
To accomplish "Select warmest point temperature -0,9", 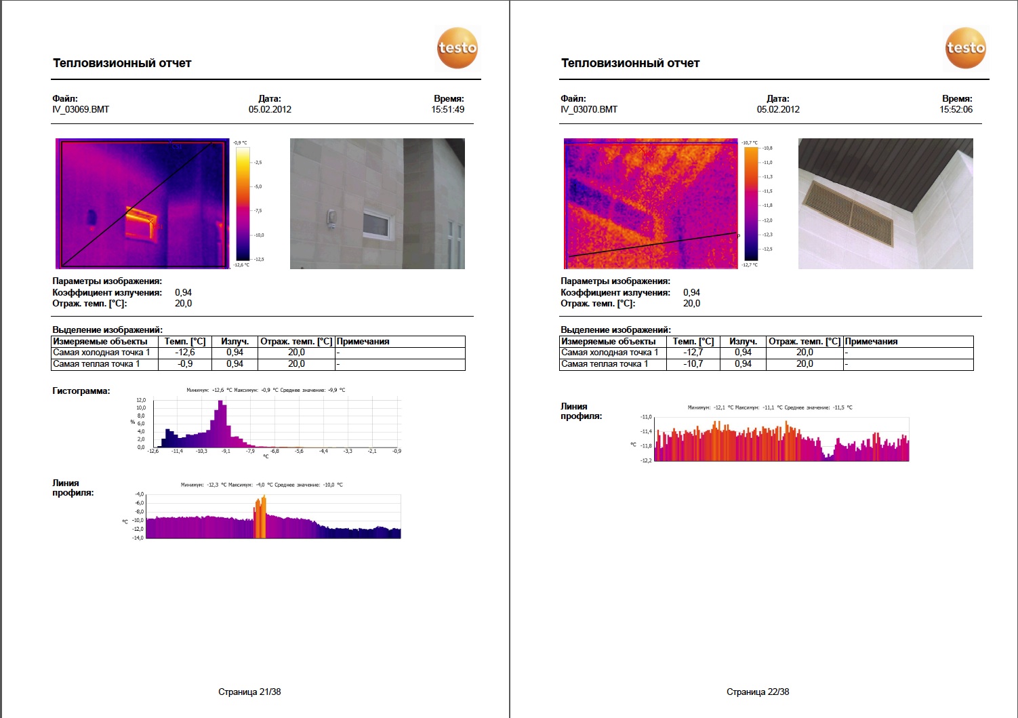I will click(x=185, y=364).
